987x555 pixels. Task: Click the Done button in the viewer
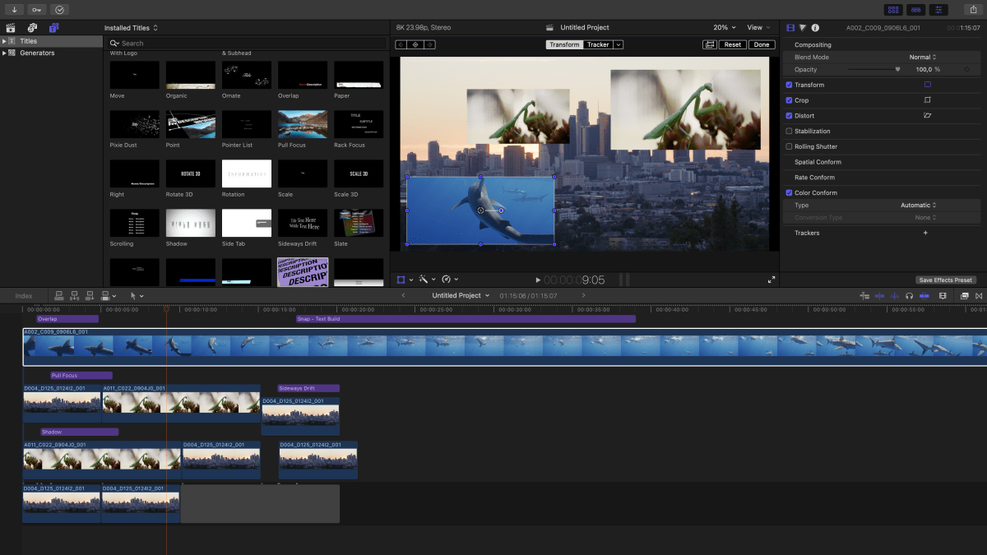tap(762, 44)
